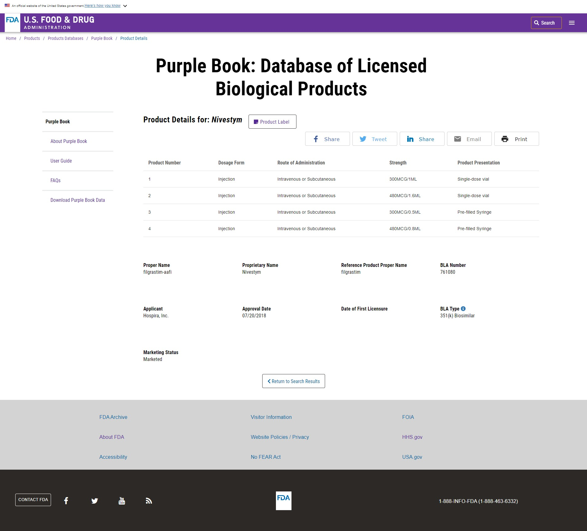The height and width of the screenshot is (531, 587).
Task: Go to Products Databases breadcrumb
Action: [65, 38]
